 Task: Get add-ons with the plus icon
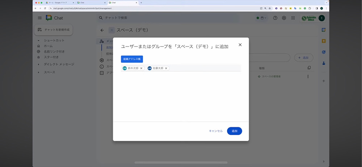pyautogui.click(x=323, y=81)
